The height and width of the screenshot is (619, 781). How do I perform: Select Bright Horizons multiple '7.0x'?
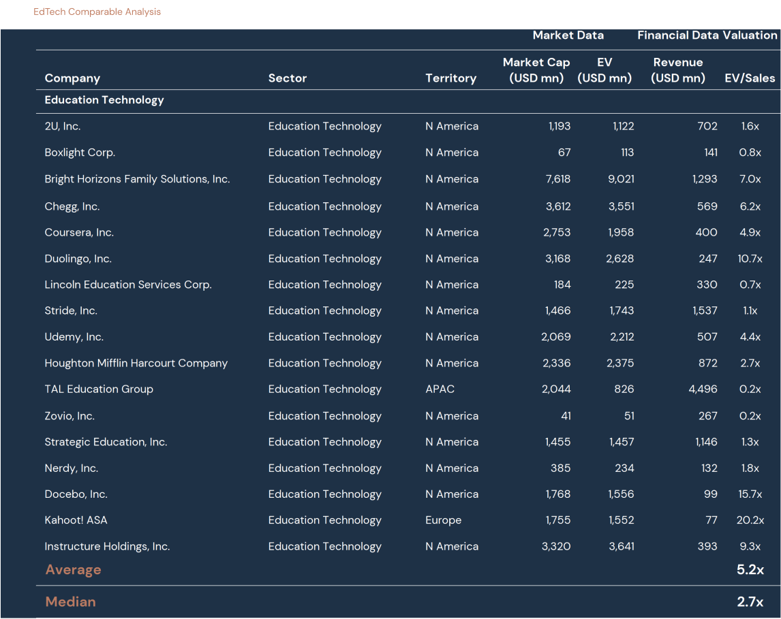coord(750,179)
